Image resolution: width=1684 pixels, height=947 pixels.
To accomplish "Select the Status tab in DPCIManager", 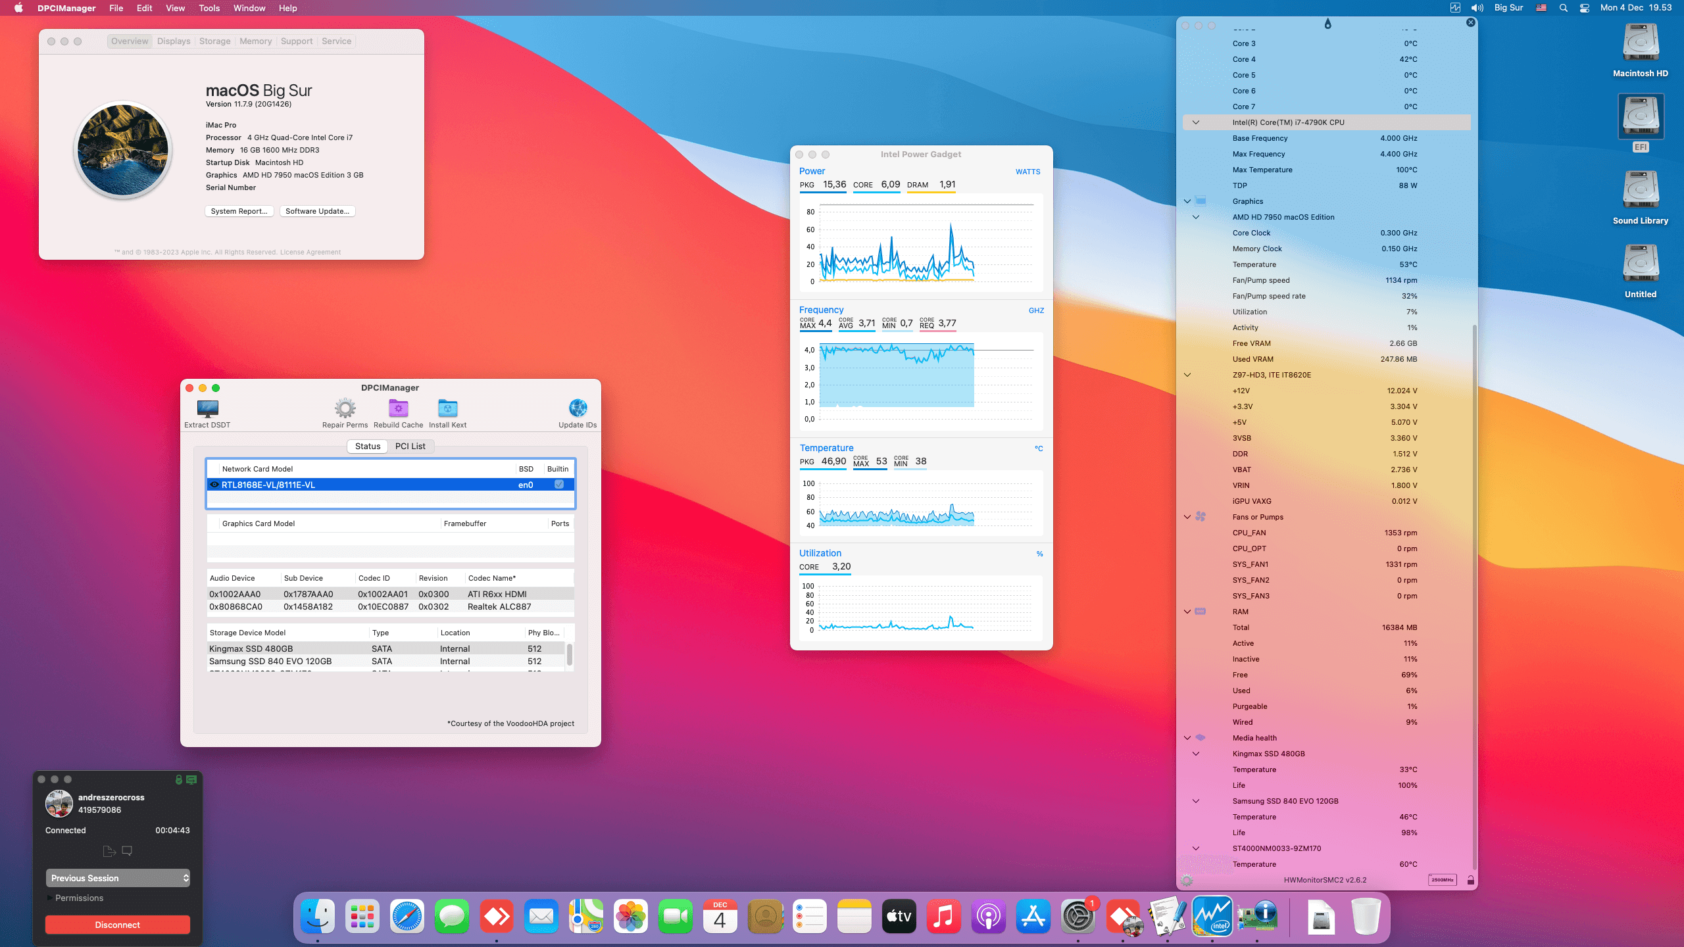I will 368,447.
